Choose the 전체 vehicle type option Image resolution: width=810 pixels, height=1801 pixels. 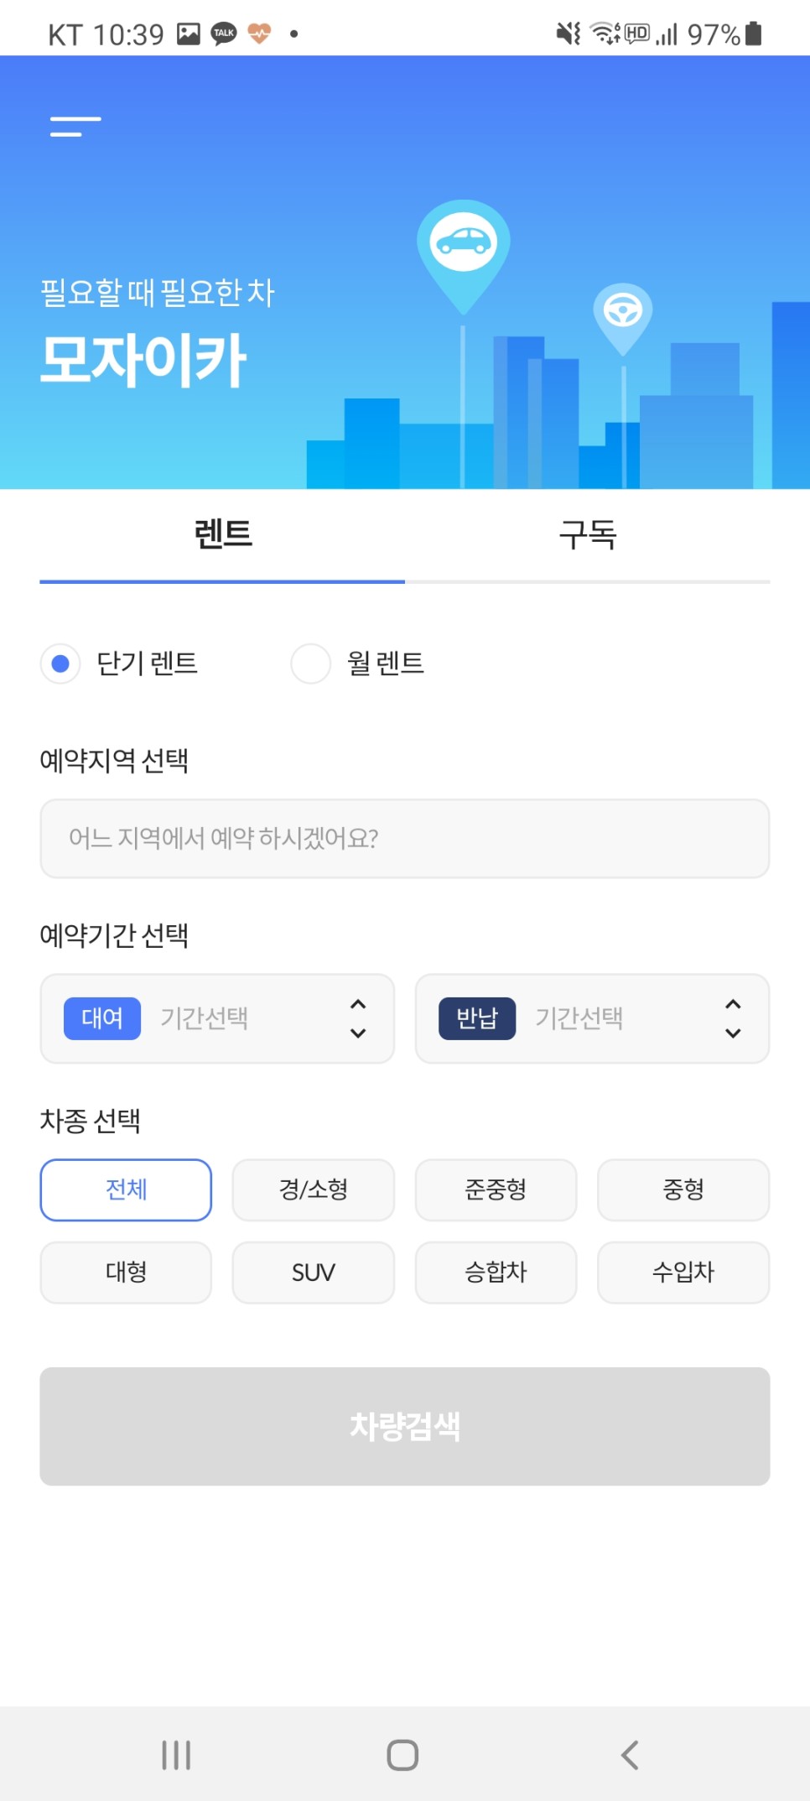pyautogui.click(x=126, y=1189)
